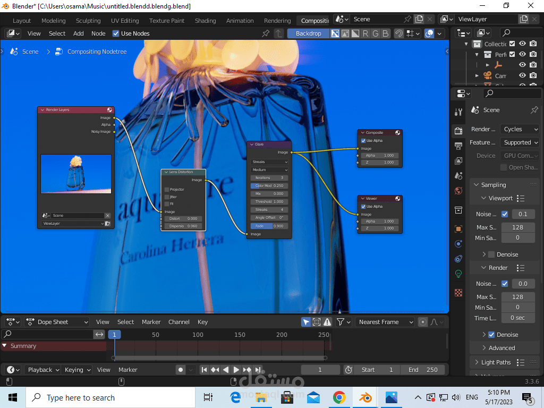Click the Render Layers node thumbnail preview
Image resolution: width=544 pixels, height=408 pixels.
pyautogui.click(x=76, y=174)
